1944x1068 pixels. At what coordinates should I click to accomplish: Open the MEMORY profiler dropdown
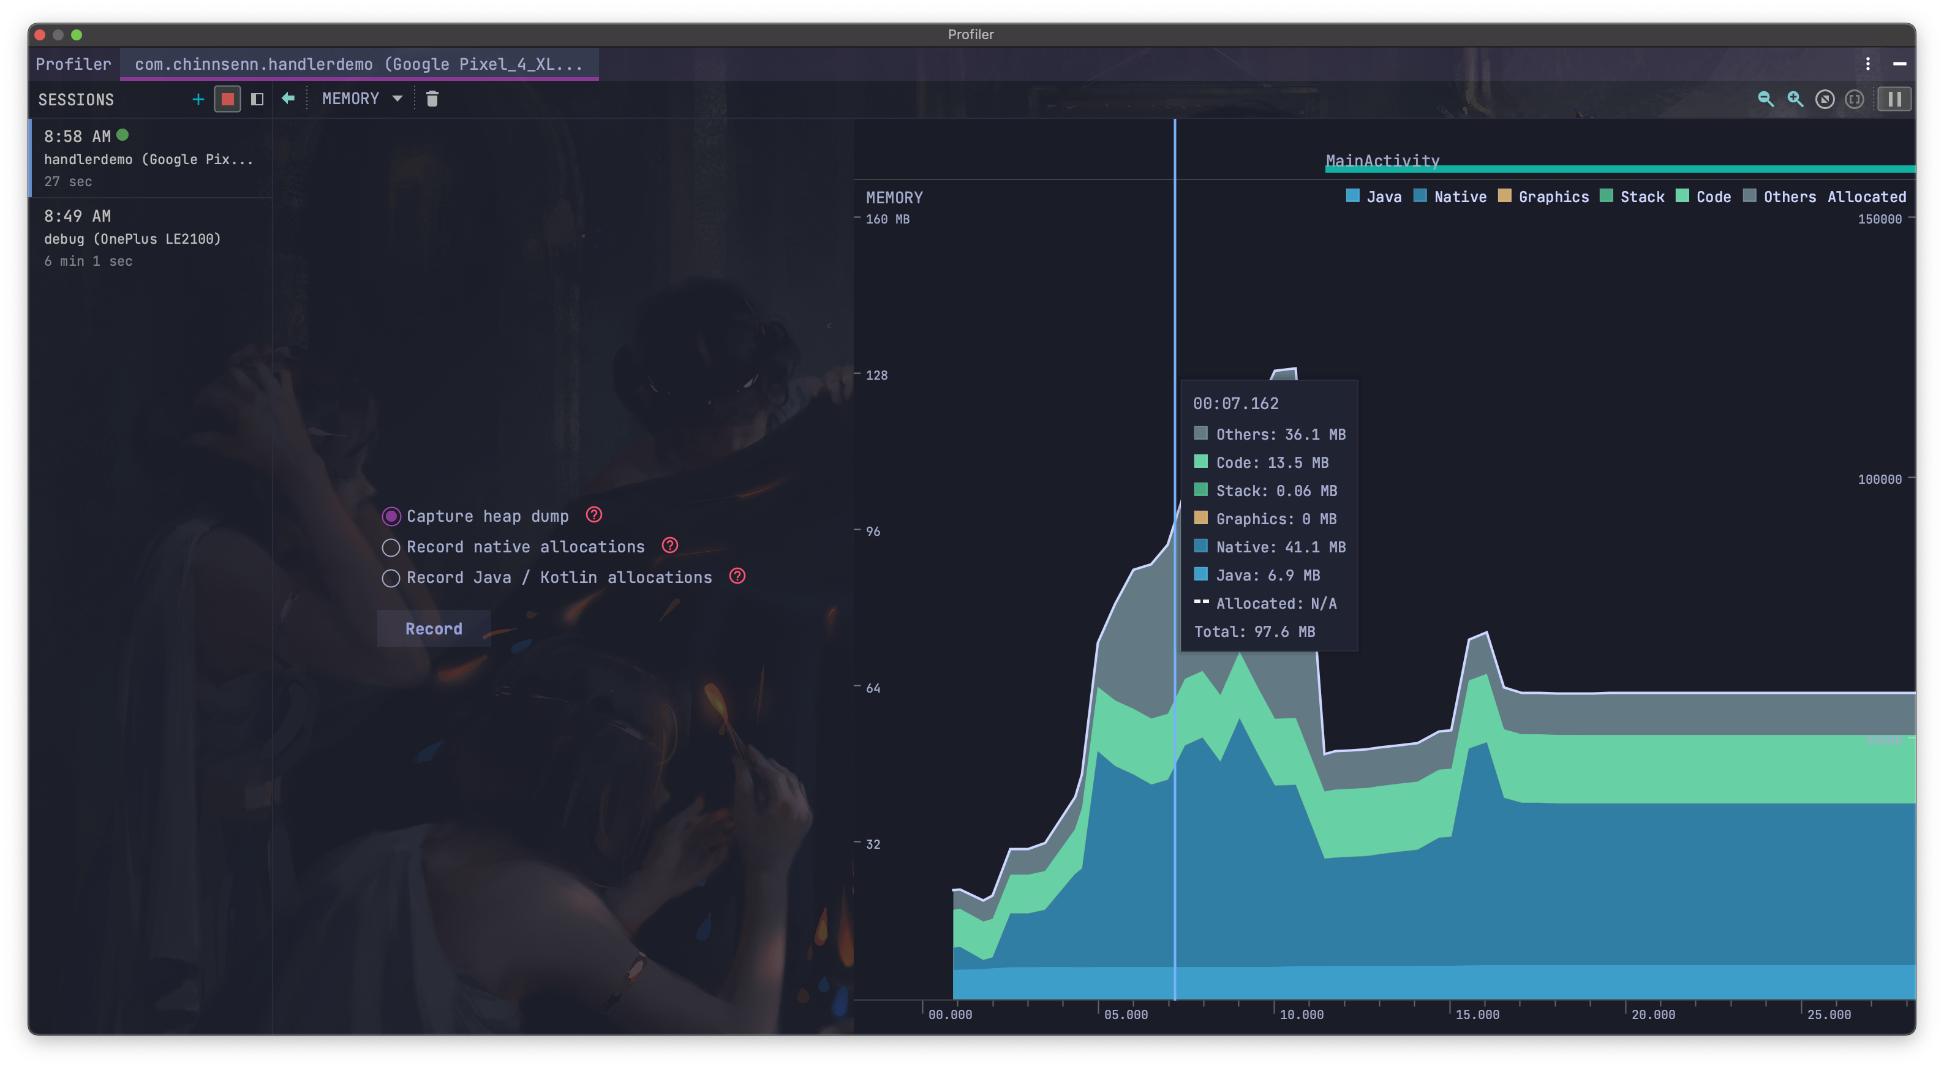tap(362, 99)
